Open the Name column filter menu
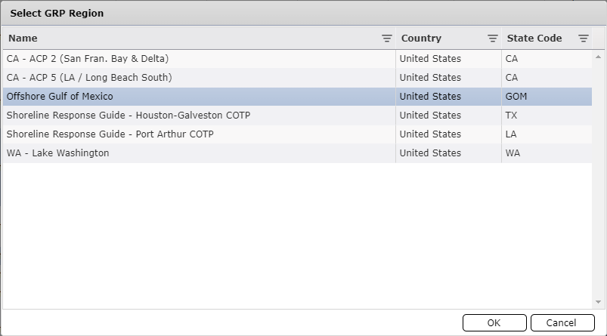This screenshot has width=607, height=336. point(386,39)
